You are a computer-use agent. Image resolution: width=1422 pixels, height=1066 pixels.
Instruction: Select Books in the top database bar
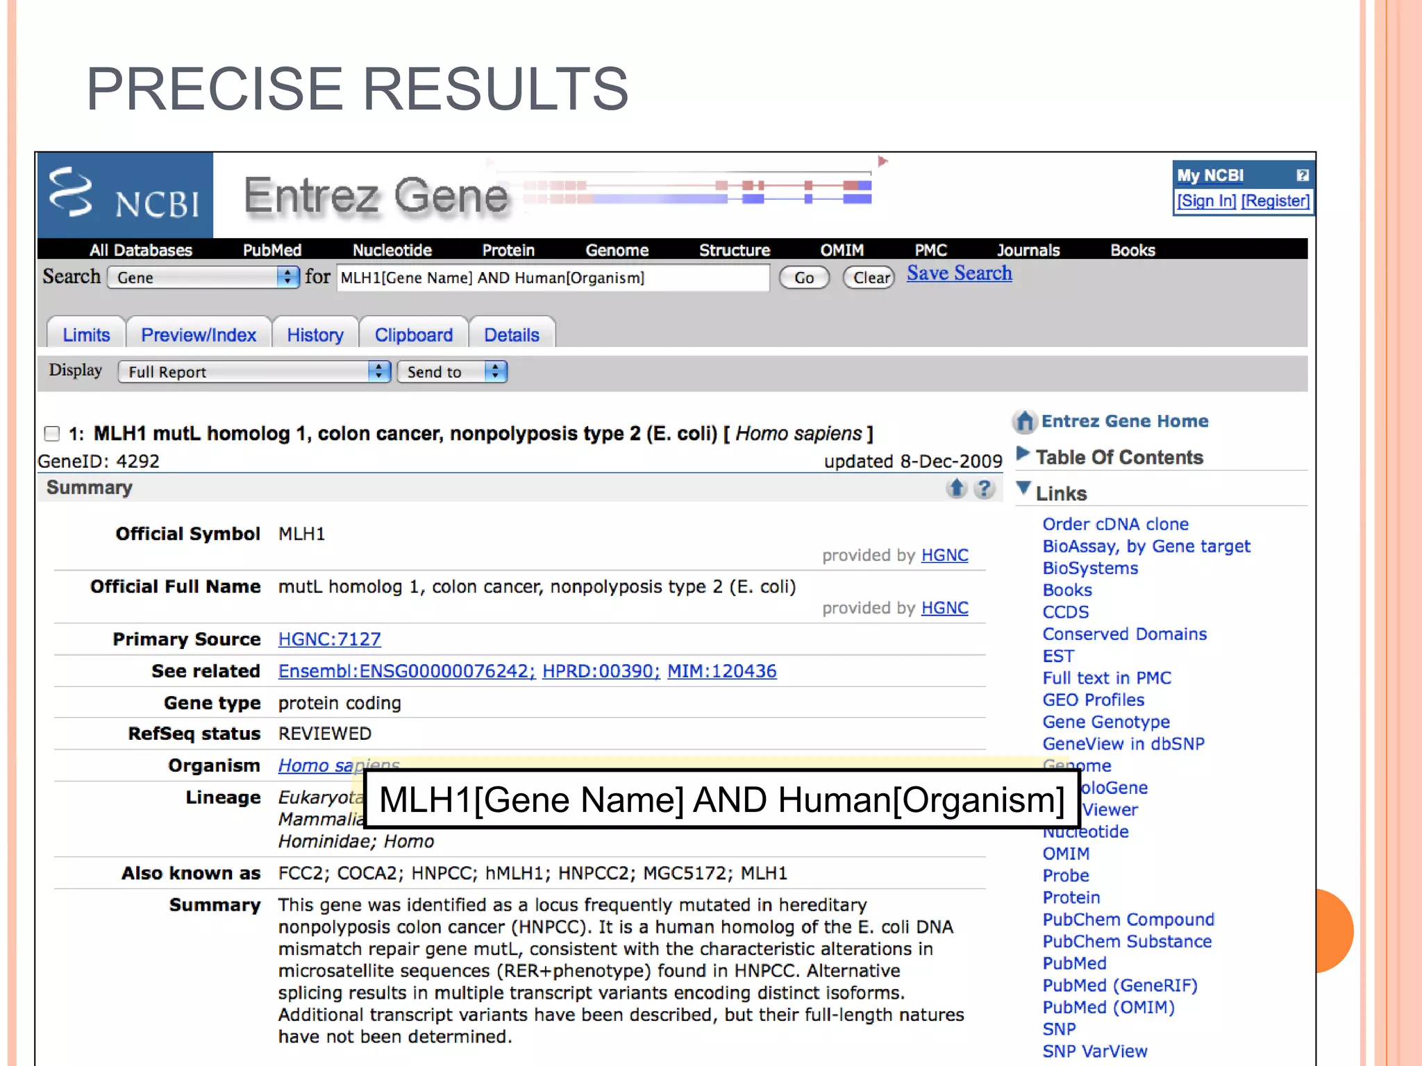coord(1132,250)
